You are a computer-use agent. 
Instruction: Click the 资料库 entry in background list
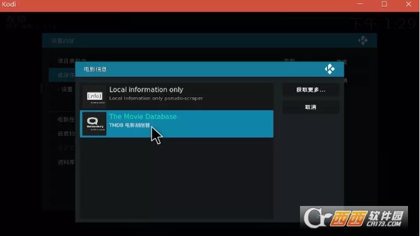[x=66, y=162]
